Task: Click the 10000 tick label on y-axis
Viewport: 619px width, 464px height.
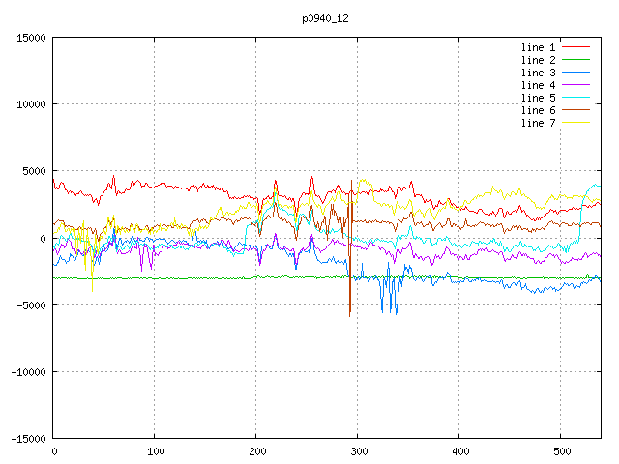Action: [x=31, y=104]
